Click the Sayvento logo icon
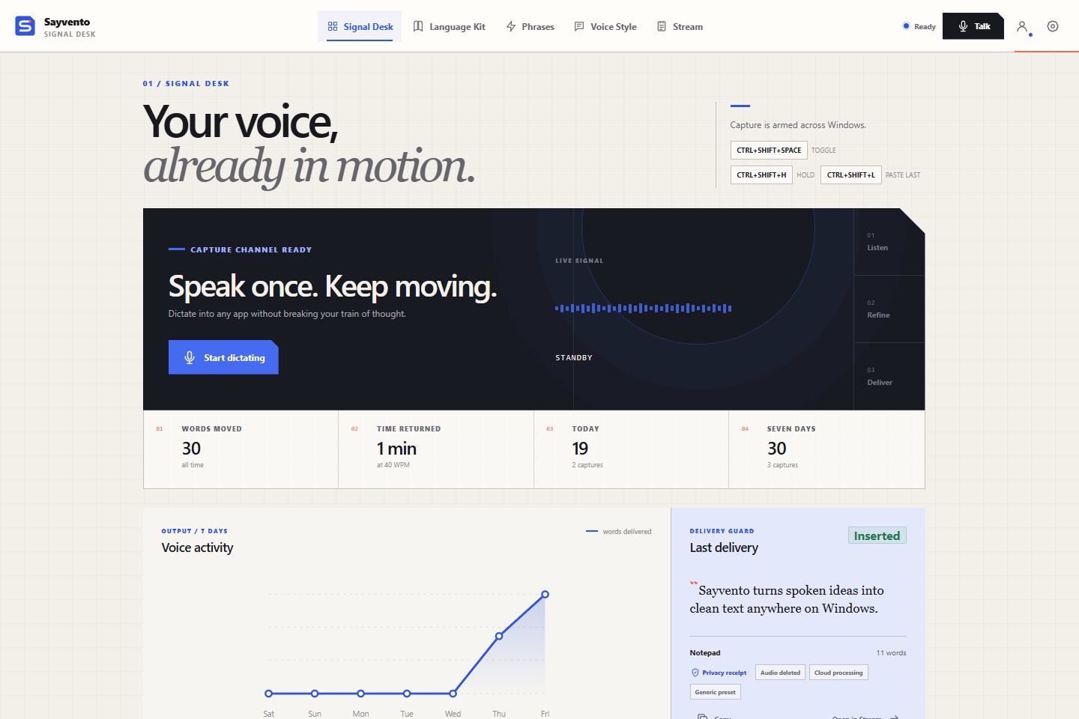 click(x=25, y=26)
